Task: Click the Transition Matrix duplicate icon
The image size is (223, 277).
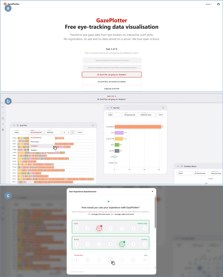Action: 181,166
